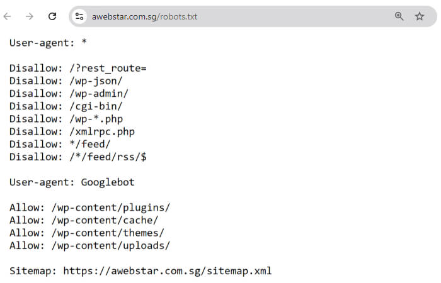
Task: Click the Allow /wp-content/cache/ line
Action: [83, 220]
